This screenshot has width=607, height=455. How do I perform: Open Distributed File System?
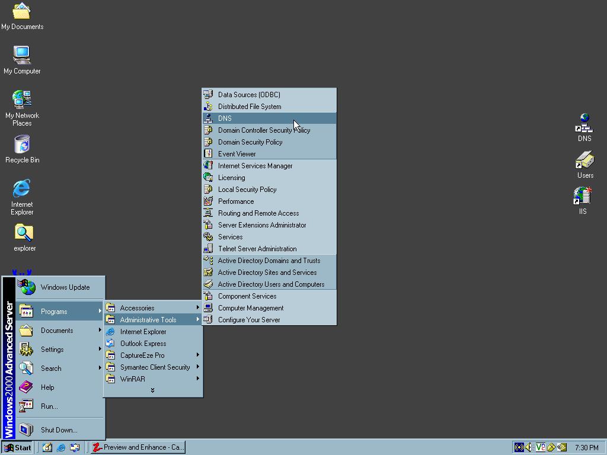270,107
